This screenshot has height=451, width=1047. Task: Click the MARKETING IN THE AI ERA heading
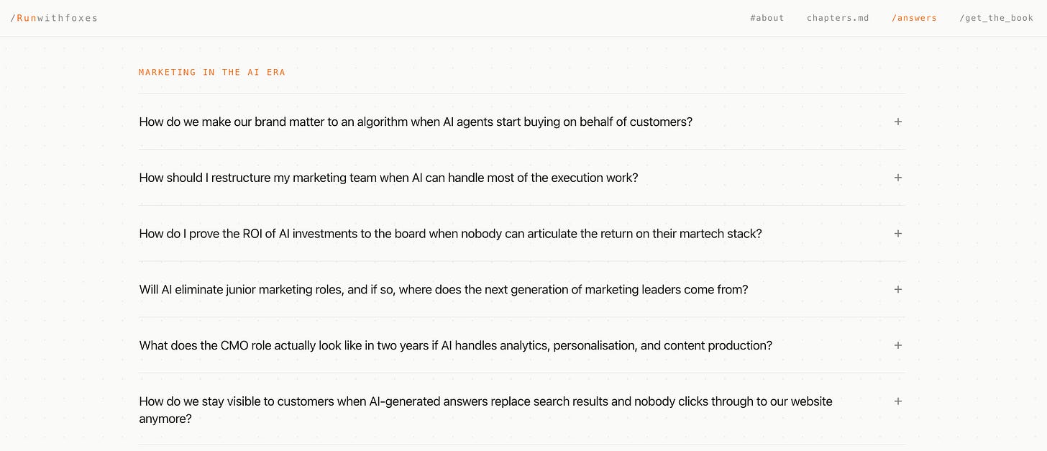point(212,72)
